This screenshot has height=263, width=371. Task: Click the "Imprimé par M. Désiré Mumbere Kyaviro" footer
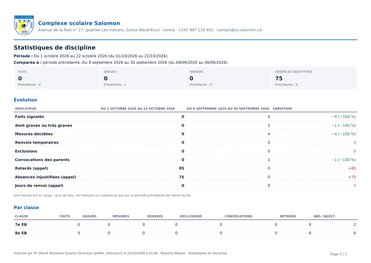pos(120,253)
